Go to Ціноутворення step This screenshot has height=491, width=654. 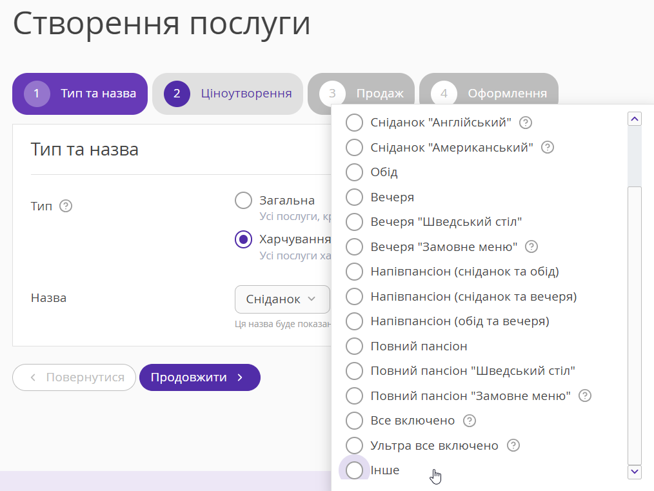click(x=228, y=94)
